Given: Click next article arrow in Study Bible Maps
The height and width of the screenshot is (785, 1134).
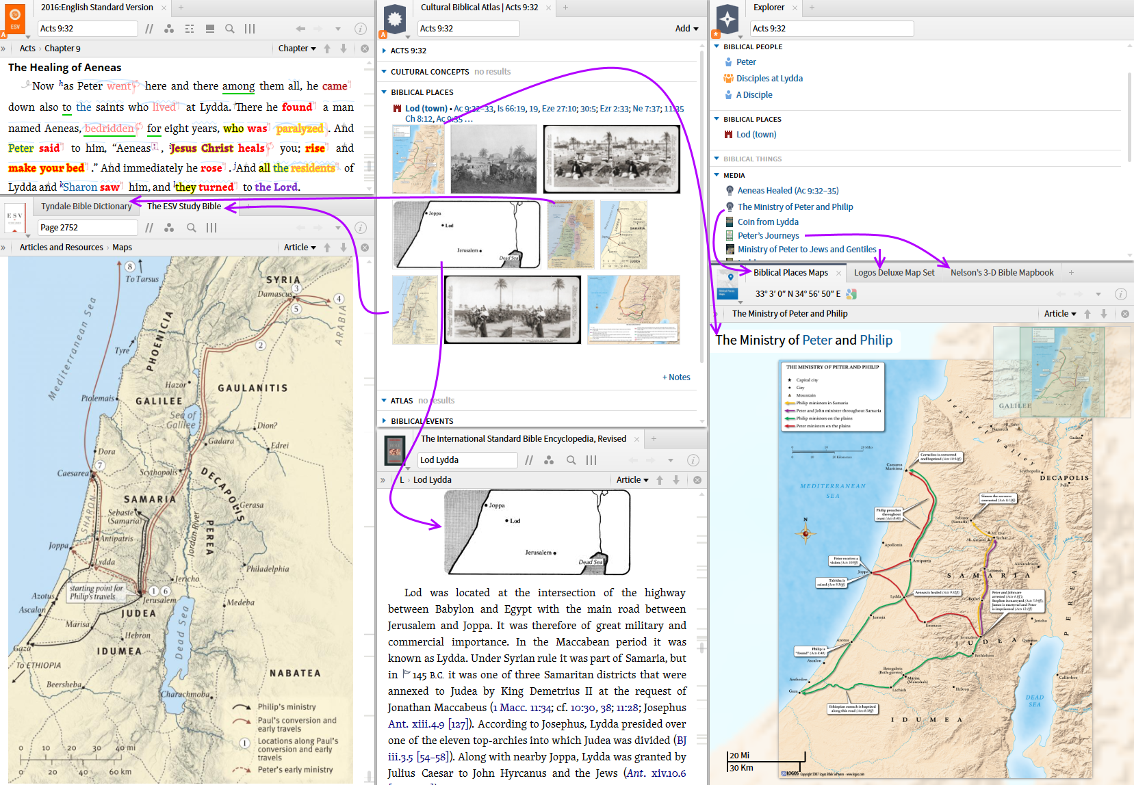Looking at the screenshot, I should coord(344,248).
